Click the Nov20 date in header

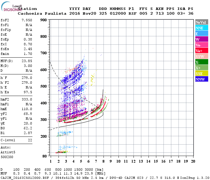(89, 13)
